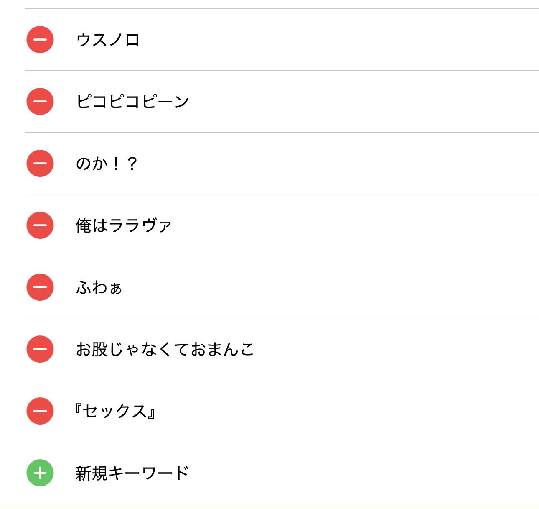Remove the ふわぁ keyword via minus icon

[40, 287]
